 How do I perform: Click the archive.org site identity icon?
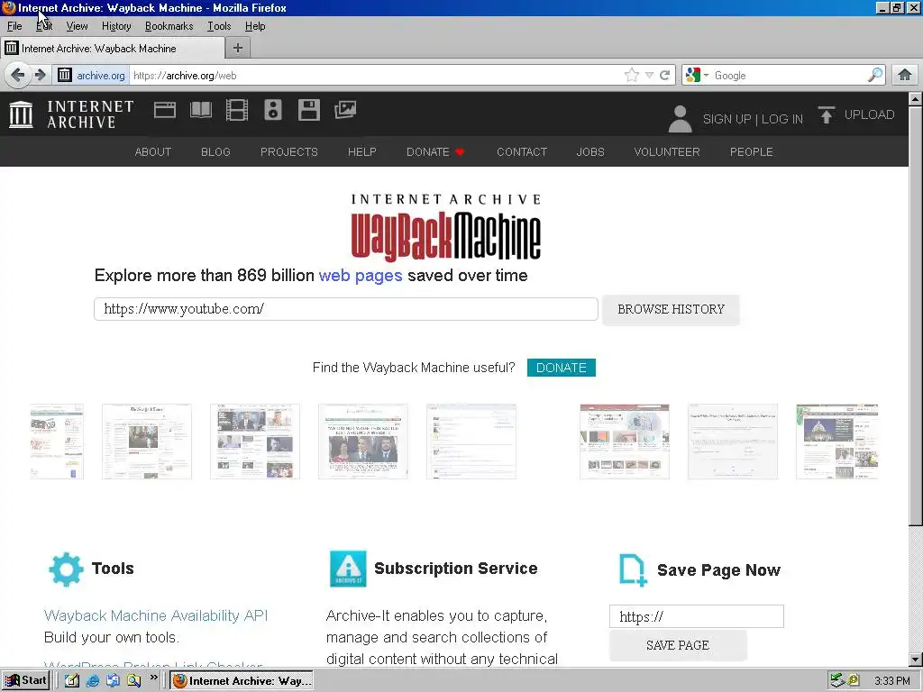pyautogui.click(x=65, y=76)
